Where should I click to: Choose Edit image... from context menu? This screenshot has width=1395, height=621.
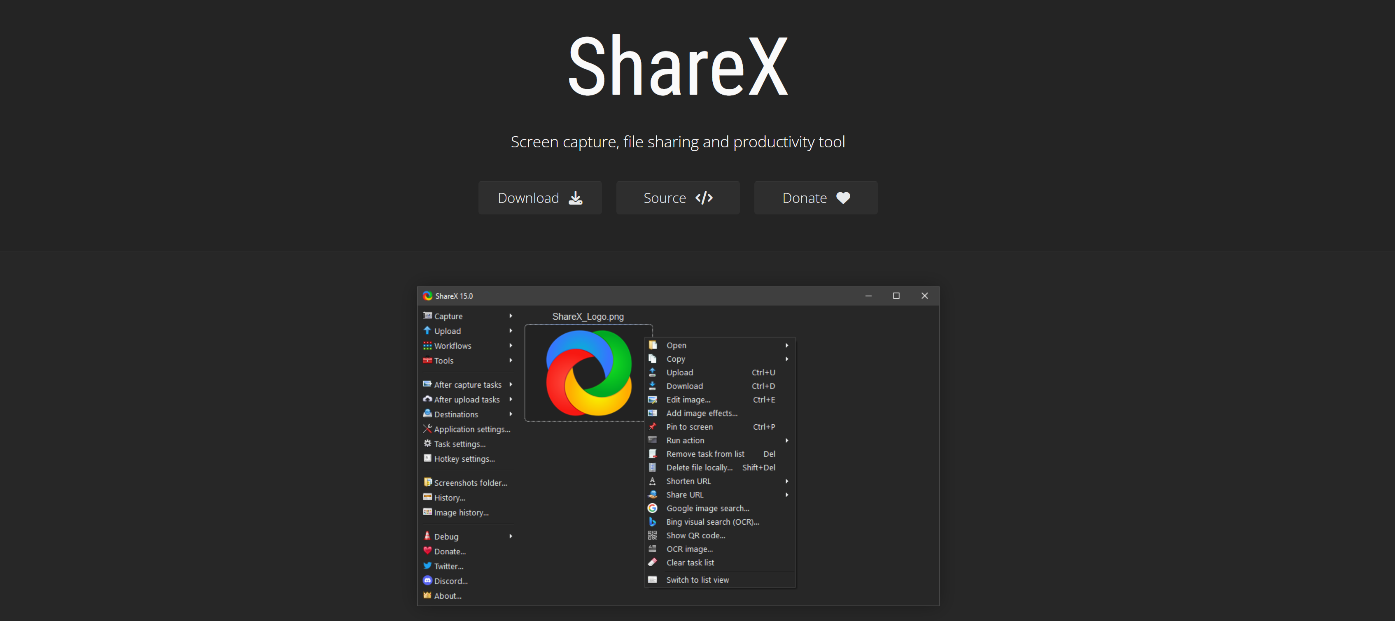(688, 400)
